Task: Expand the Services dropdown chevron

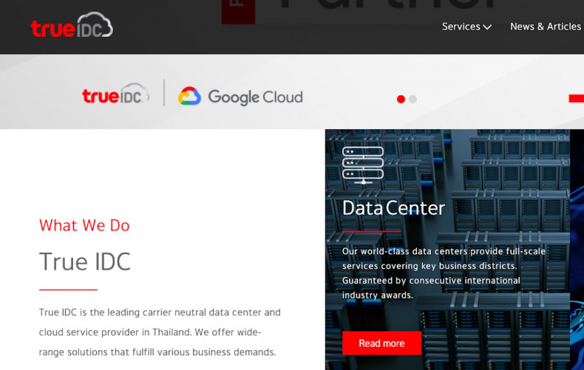Action: pyautogui.click(x=487, y=27)
